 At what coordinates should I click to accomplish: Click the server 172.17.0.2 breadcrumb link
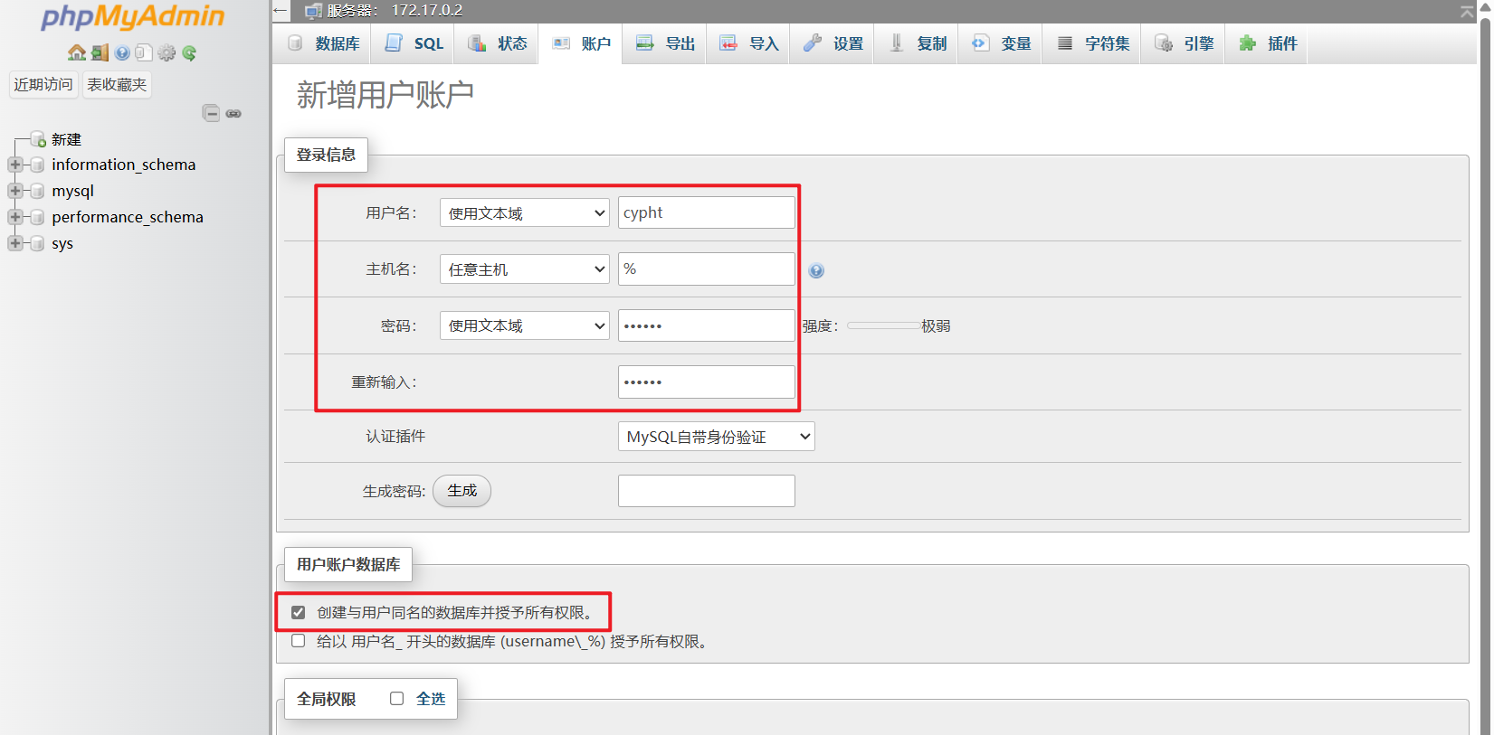click(395, 11)
